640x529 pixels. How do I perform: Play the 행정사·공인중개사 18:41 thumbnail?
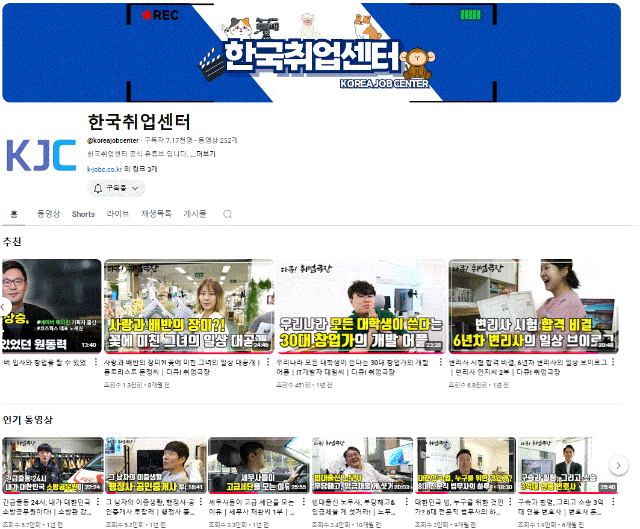pos(156,465)
